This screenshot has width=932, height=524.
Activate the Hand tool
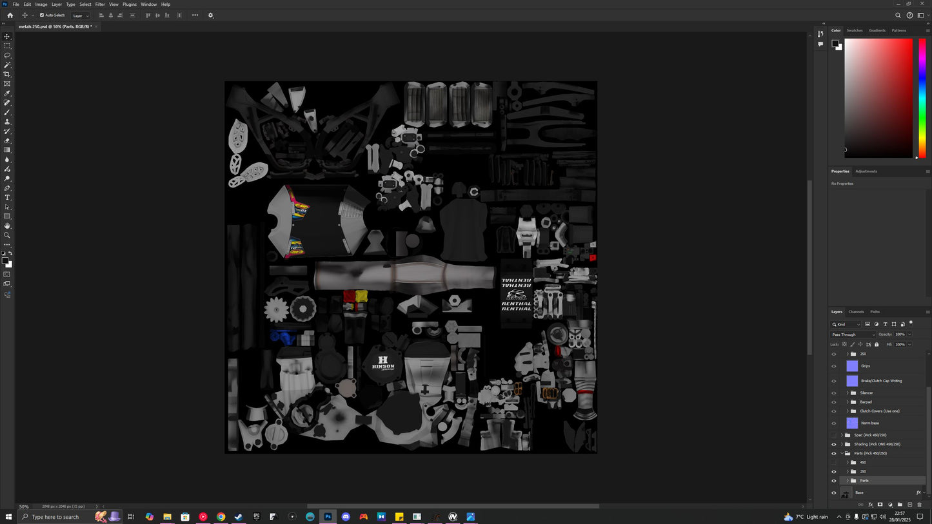tap(7, 226)
